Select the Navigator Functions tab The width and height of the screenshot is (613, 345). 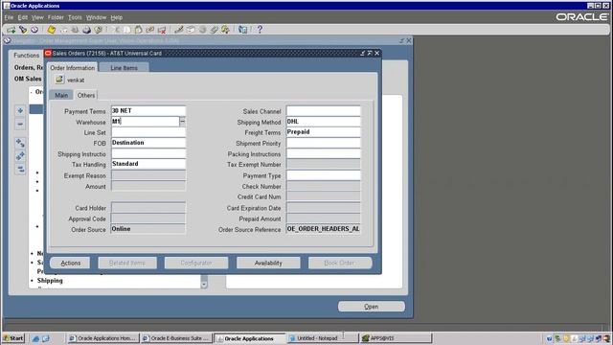tap(26, 56)
